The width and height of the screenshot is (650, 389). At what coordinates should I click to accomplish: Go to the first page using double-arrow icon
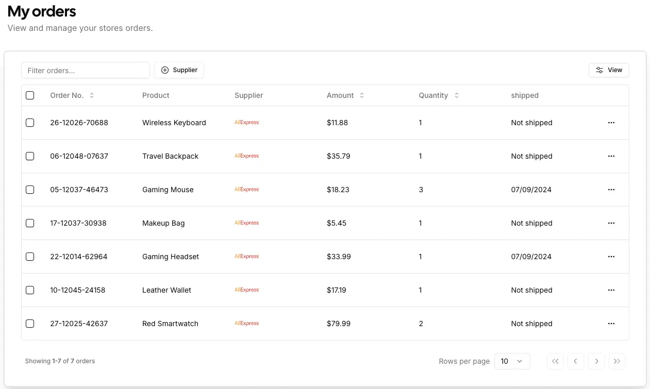coord(555,361)
